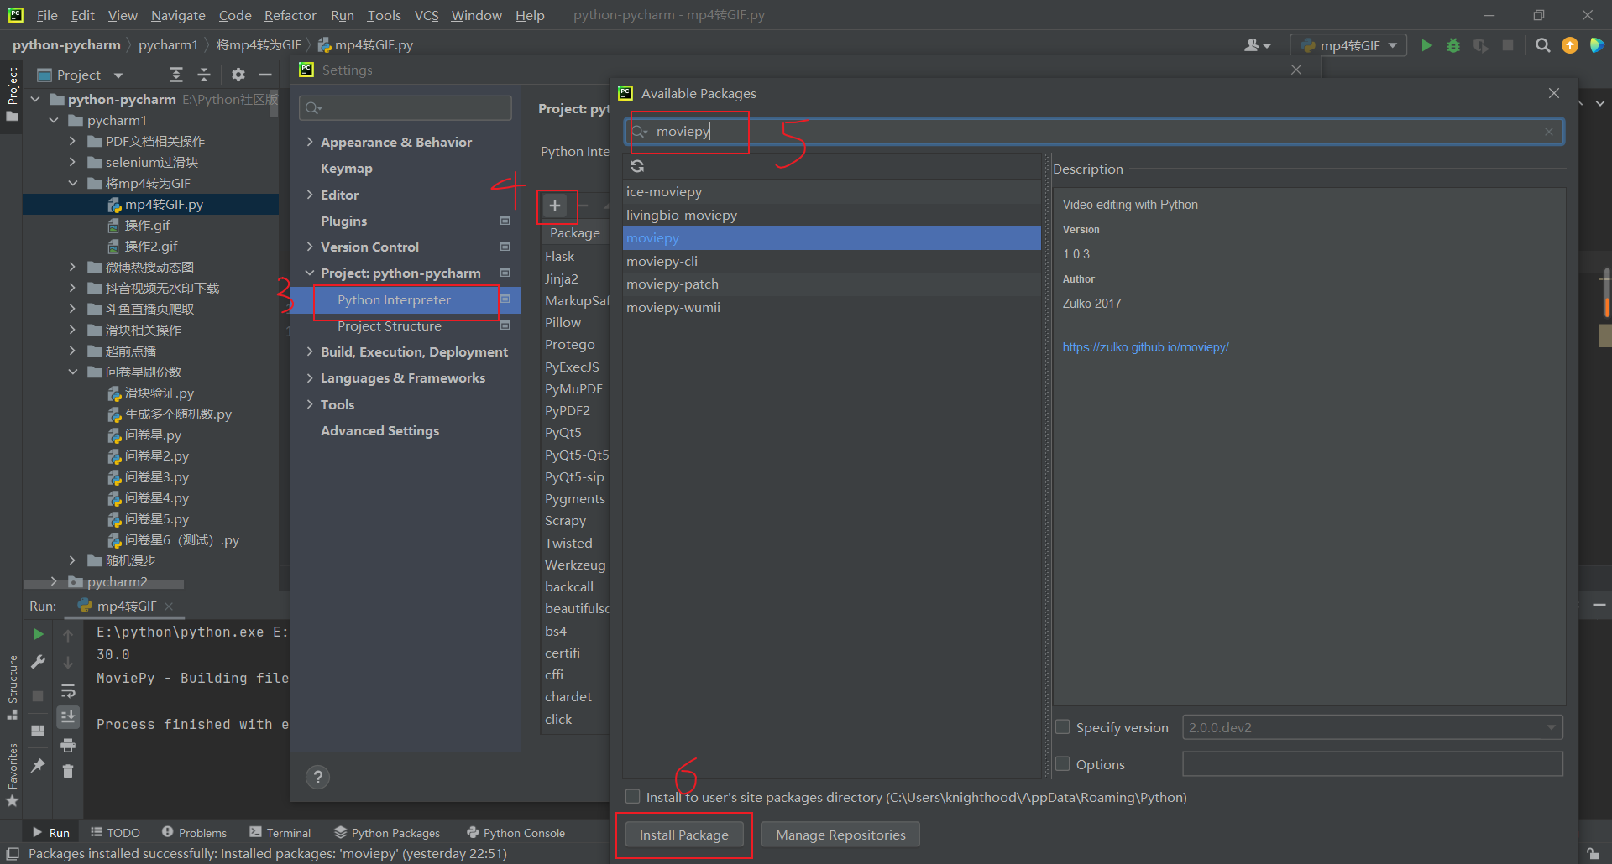Clear all Run console output trash icon
The height and width of the screenshot is (864, 1612).
tap(68, 771)
